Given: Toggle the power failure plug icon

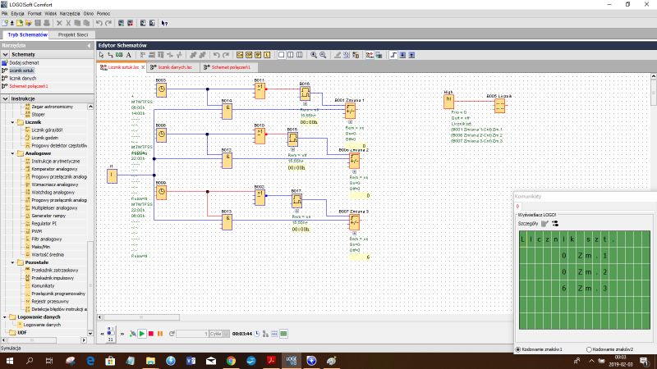Looking at the screenshot, I should point(132,334).
